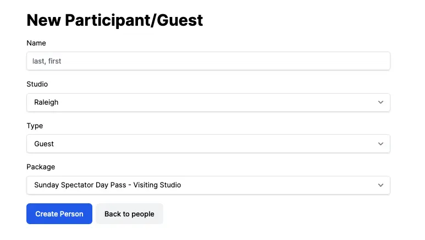Select the "Raleigh" value in Studio
Viewport: 425px width, 240px height.
click(46, 102)
